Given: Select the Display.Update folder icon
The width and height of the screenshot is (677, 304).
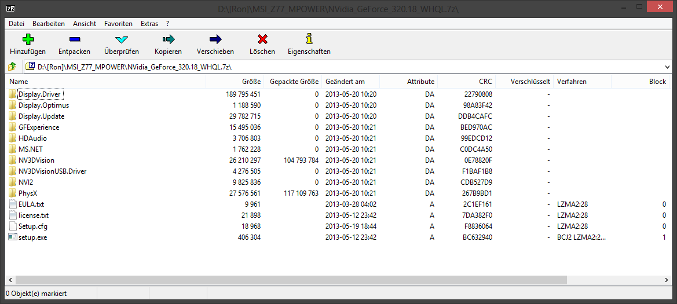Looking at the screenshot, I should (x=13, y=116).
